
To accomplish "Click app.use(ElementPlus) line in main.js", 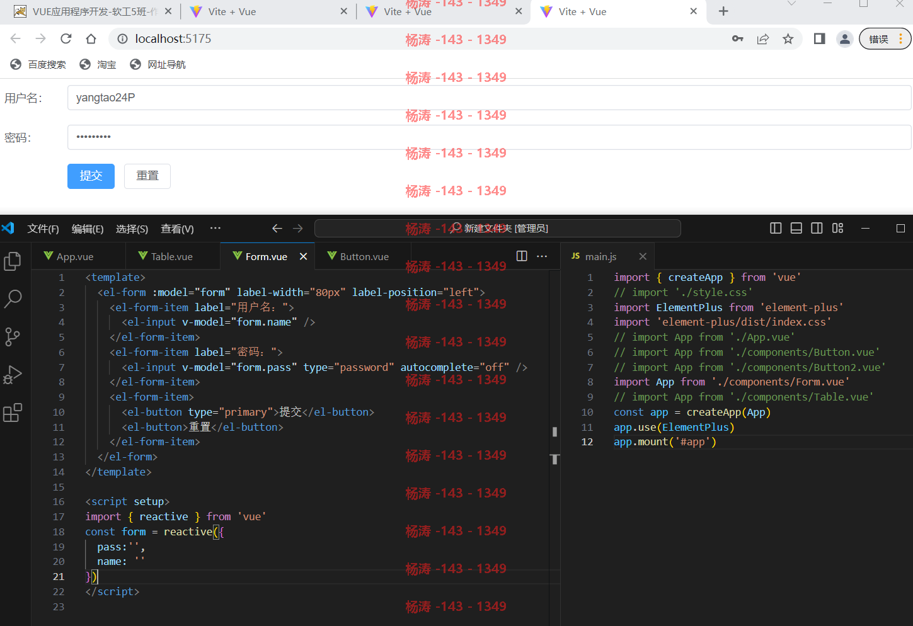I will 674,427.
